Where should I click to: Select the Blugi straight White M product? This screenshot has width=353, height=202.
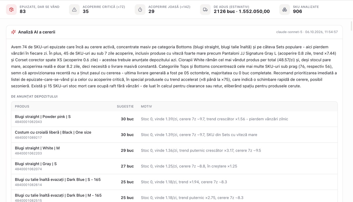pyautogui.click(x=37, y=148)
